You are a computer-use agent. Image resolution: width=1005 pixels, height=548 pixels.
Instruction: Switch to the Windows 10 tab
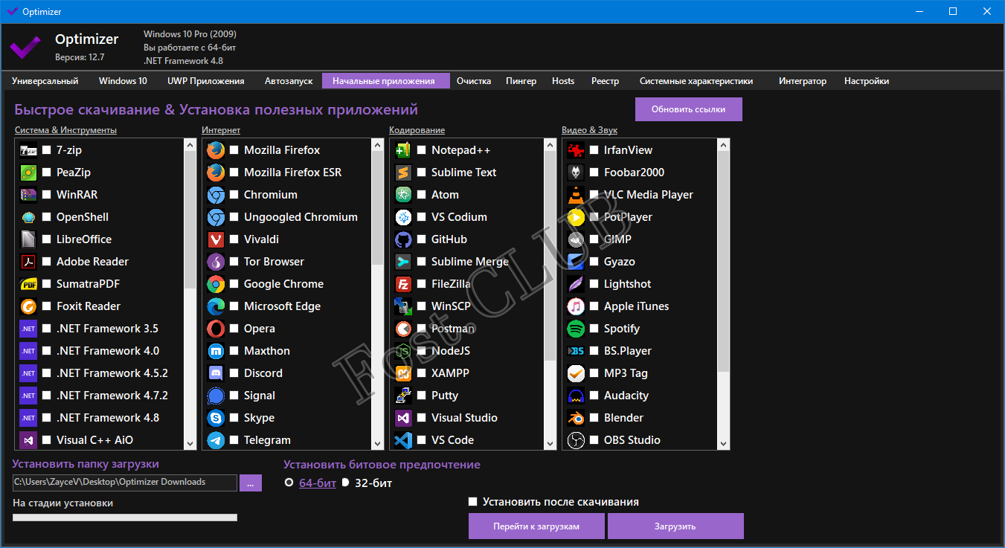click(123, 81)
